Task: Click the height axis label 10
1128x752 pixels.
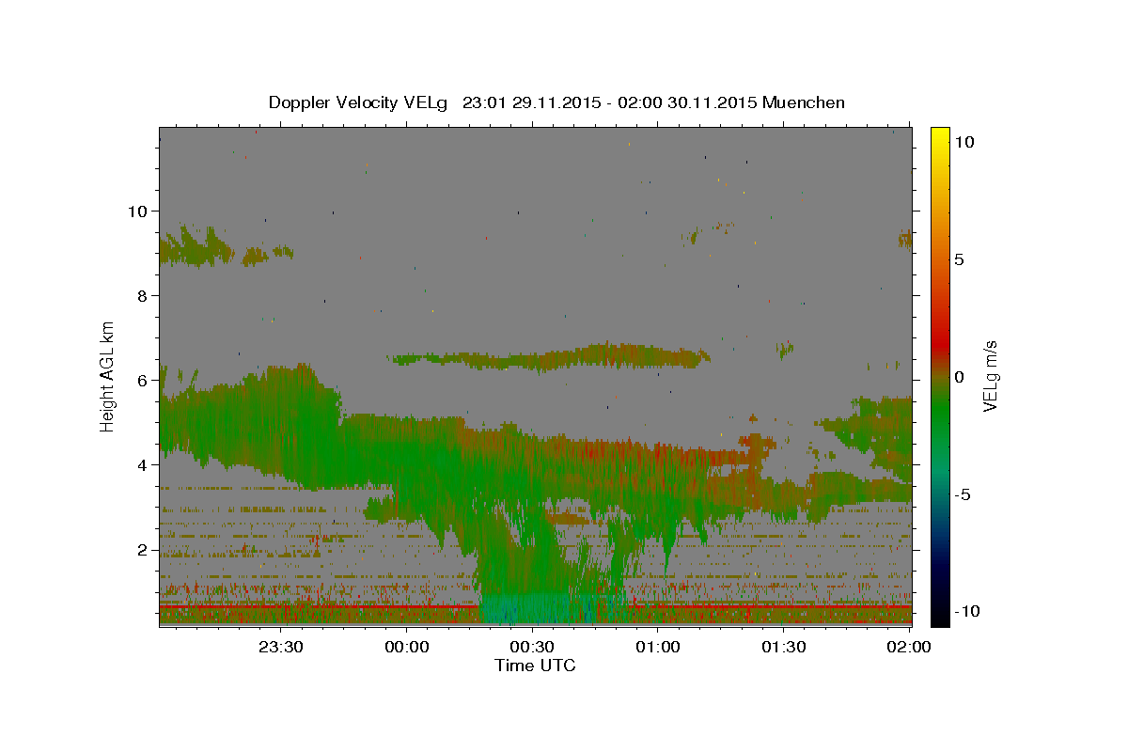Action: (138, 211)
